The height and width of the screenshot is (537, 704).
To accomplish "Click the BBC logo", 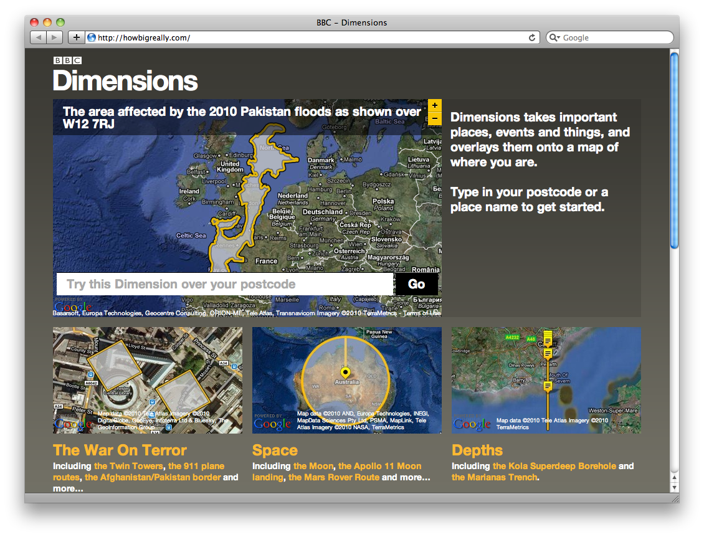I will [x=67, y=60].
